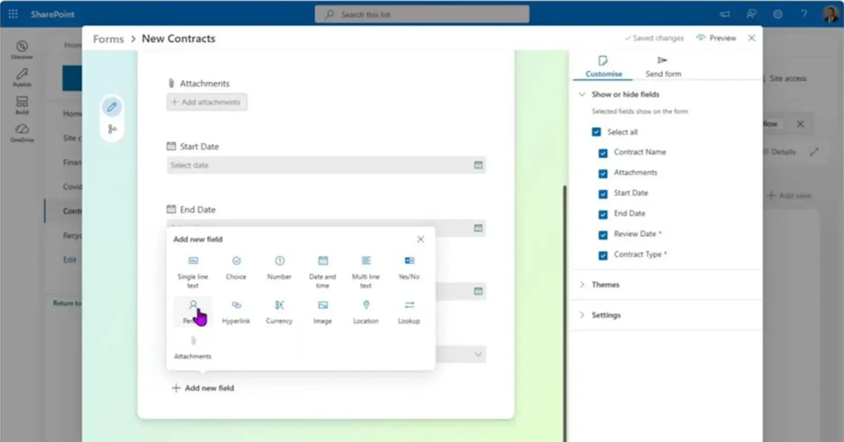Screen dimensions: 844x442
Task: Open Build in the left app bar
Action: [x=22, y=105]
